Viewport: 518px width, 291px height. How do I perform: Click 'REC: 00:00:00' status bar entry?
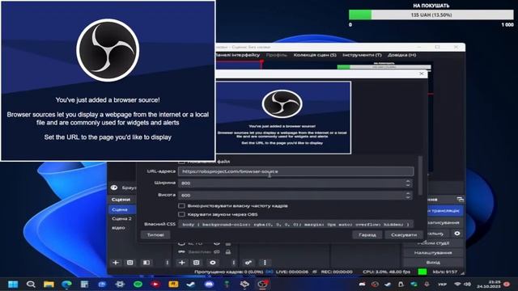[337, 272]
